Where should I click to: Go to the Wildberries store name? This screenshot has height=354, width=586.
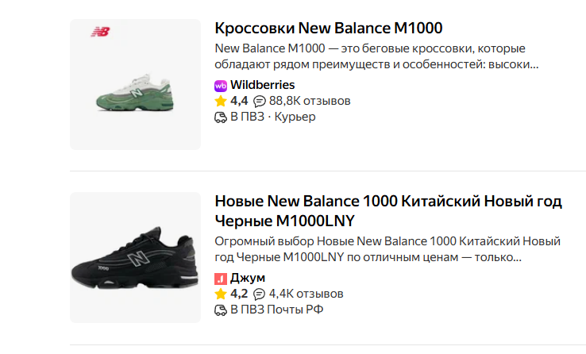[262, 85]
